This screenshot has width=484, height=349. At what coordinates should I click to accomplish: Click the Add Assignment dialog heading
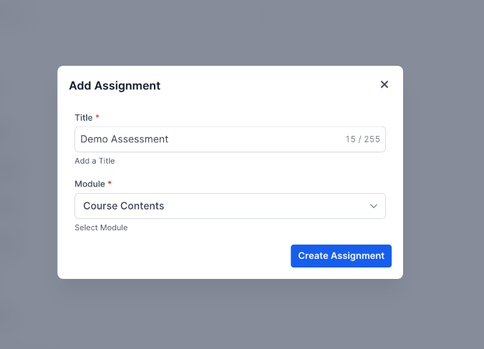tap(115, 86)
